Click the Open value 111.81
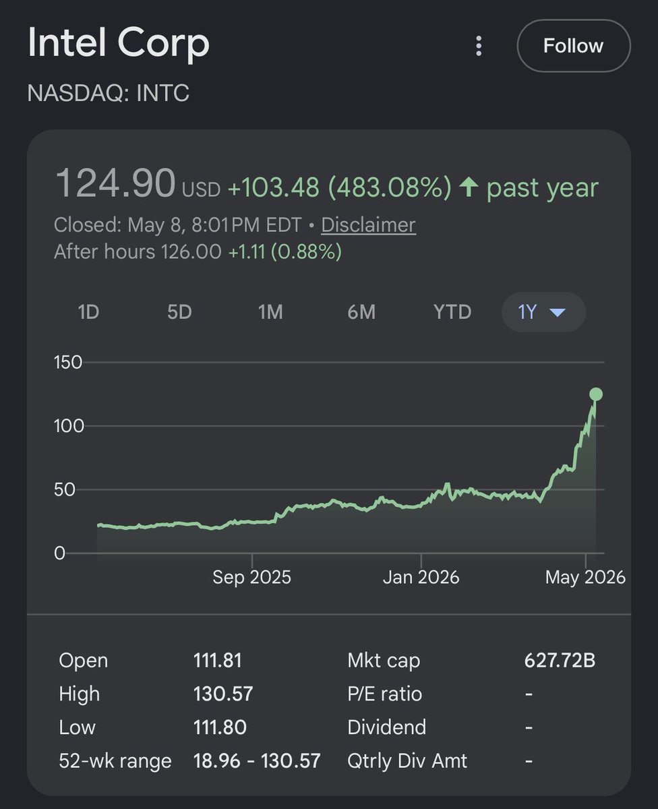 click(217, 661)
